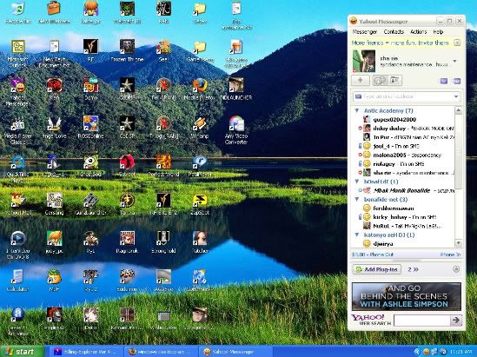The image size is (477, 357).
Task: Switch to the Messenger list view icon
Action: click(x=380, y=80)
